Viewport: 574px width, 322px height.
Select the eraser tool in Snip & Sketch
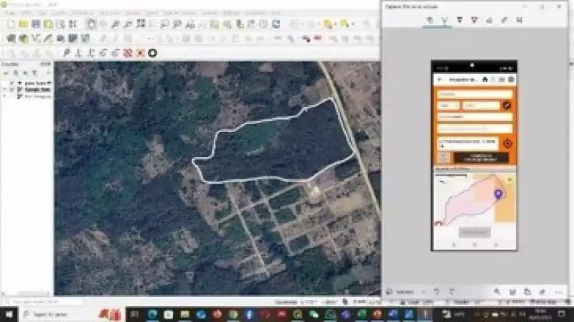tap(489, 20)
